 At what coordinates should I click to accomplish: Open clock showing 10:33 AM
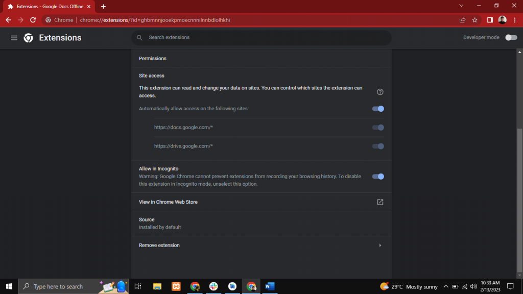490,286
